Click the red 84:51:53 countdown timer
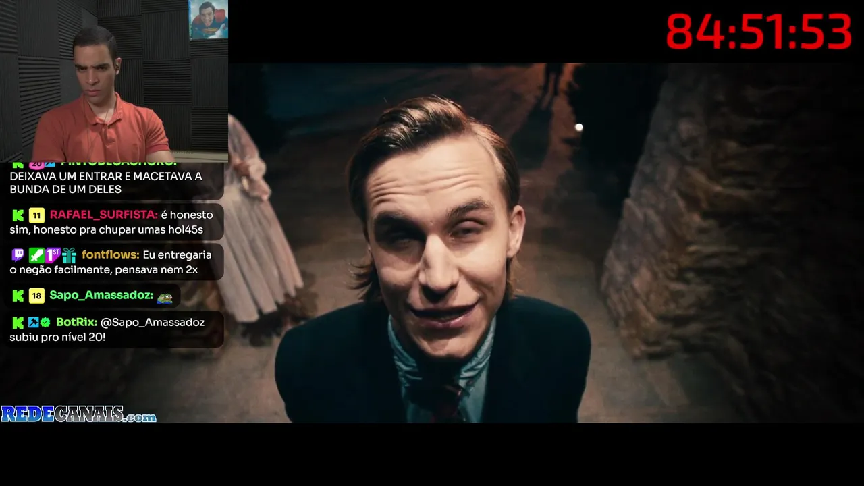The width and height of the screenshot is (864, 486). coord(759,32)
